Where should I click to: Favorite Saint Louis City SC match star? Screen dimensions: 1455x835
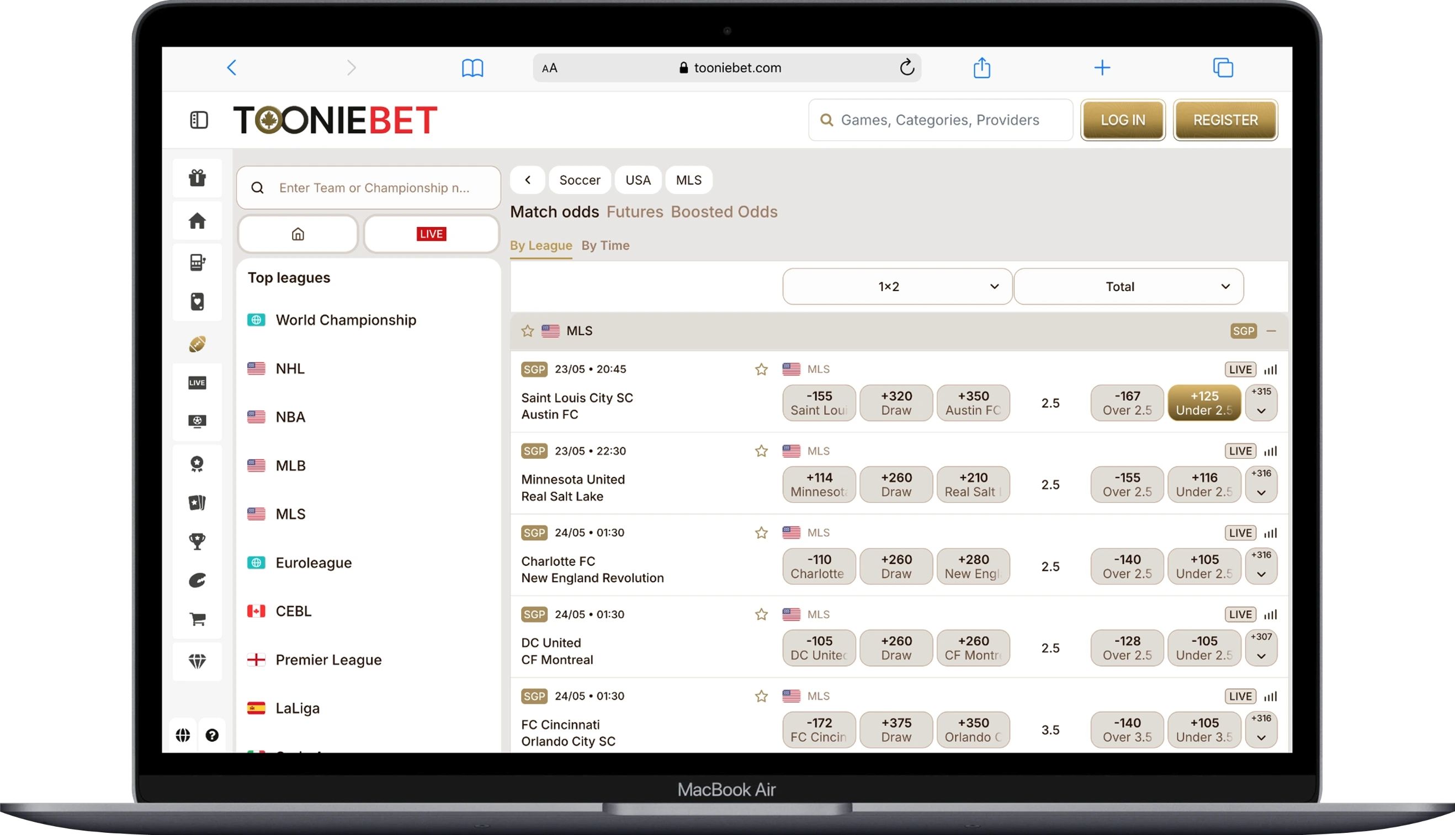pyautogui.click(x=761, y=370)
